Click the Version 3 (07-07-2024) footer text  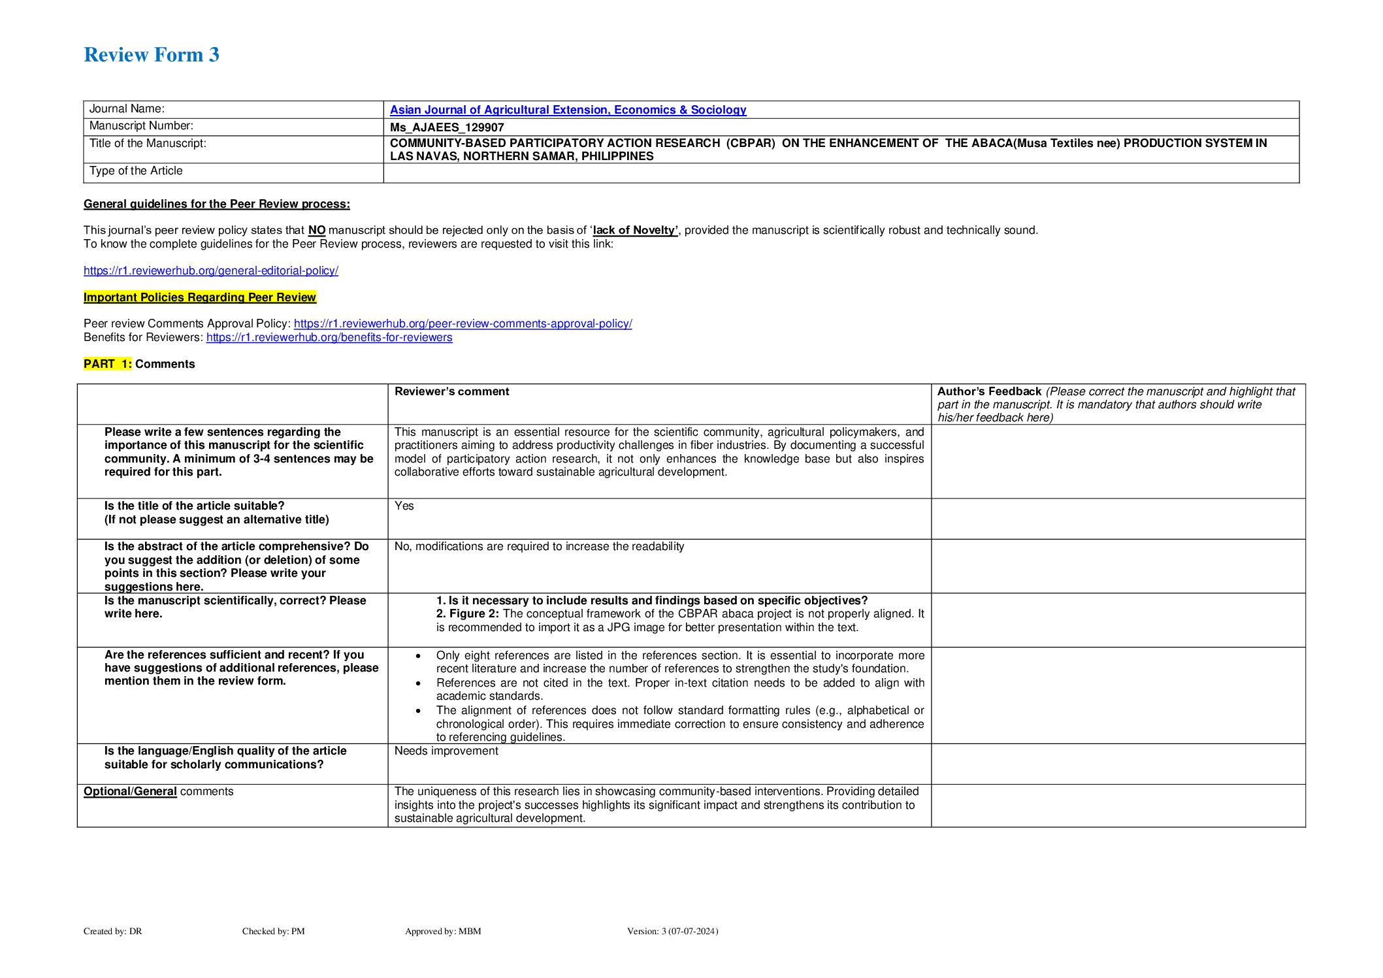click(672, 931)
